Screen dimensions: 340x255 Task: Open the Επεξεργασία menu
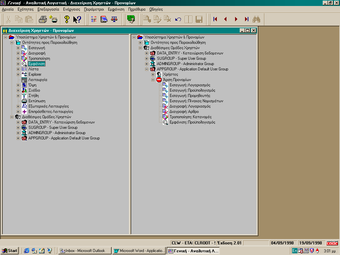point(48,9)
